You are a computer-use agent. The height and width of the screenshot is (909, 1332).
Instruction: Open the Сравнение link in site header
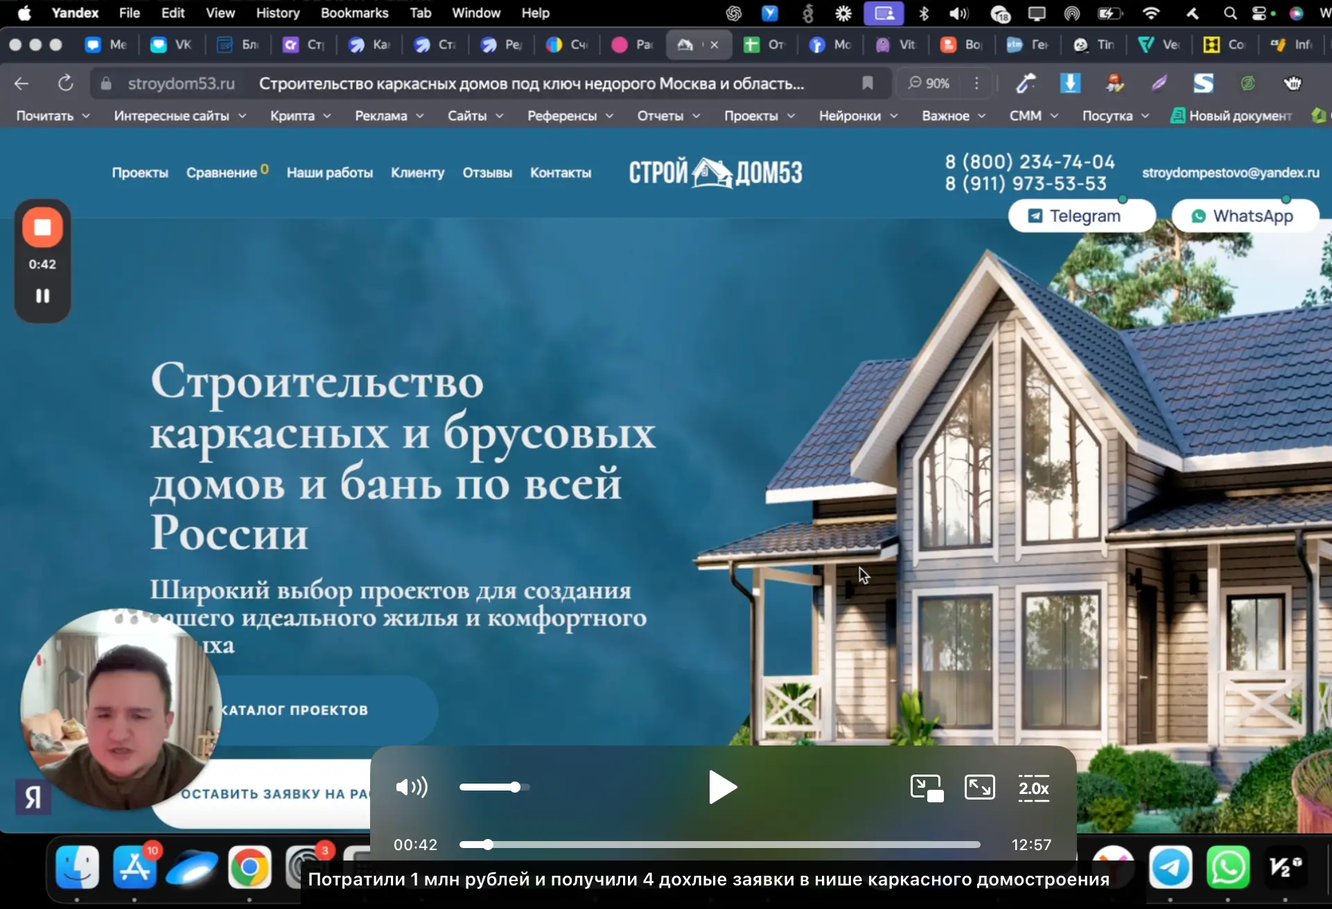pos(222,173)
